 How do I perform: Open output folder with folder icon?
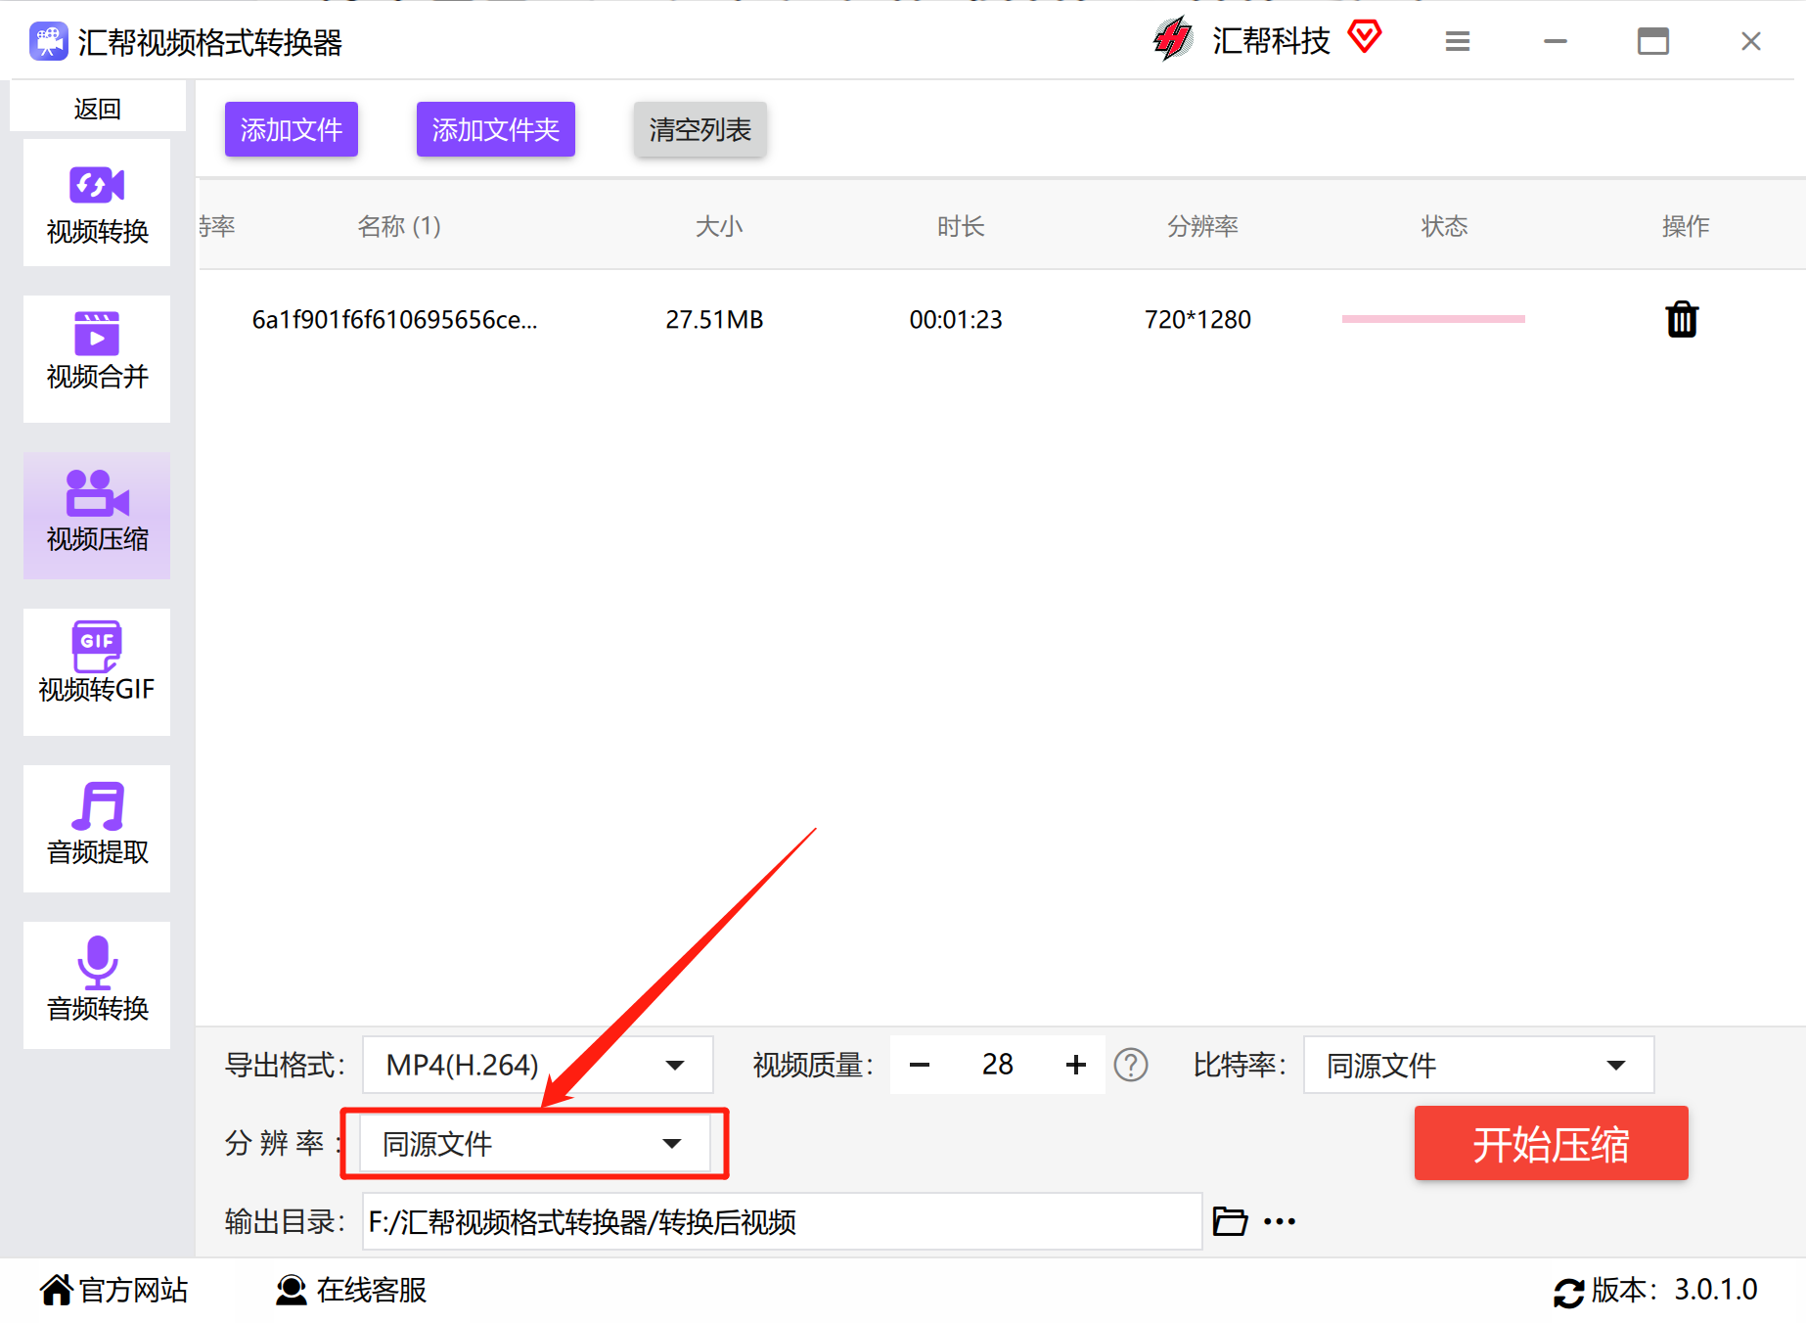[1230, 1221]
